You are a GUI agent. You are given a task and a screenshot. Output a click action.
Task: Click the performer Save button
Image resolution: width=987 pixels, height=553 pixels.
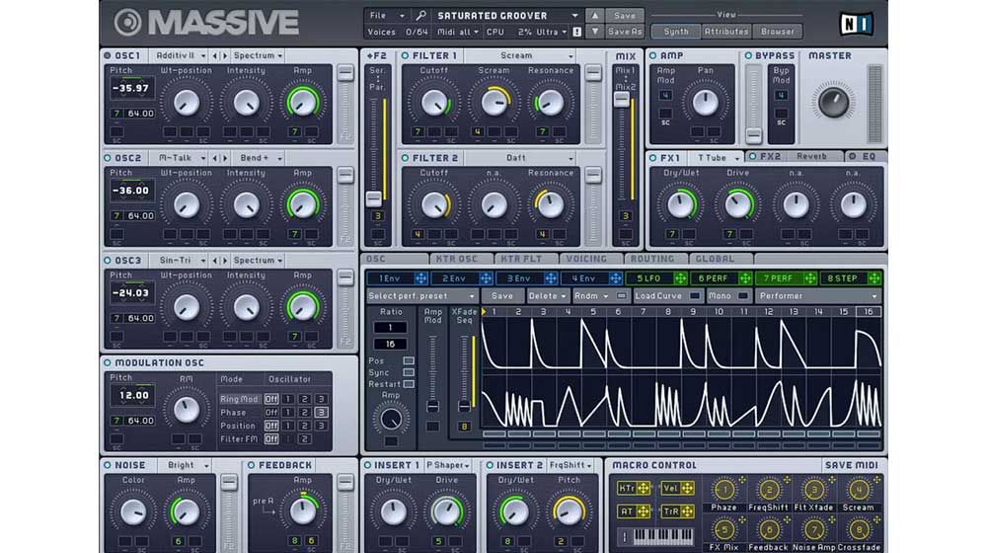click(501, 295)
